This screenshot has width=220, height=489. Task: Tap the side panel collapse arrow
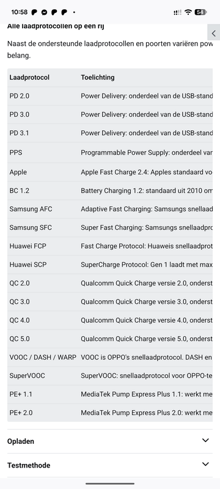coord(214,34)
